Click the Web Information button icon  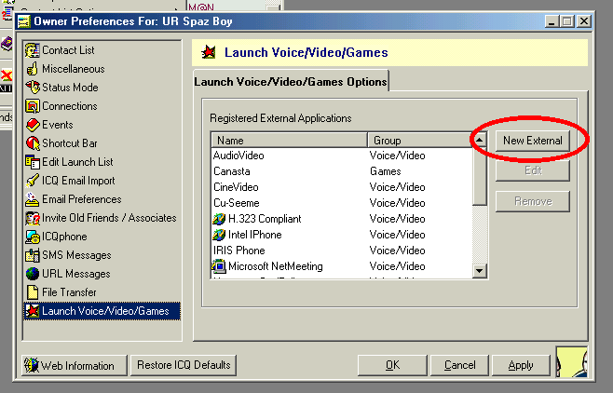[32, 365]
